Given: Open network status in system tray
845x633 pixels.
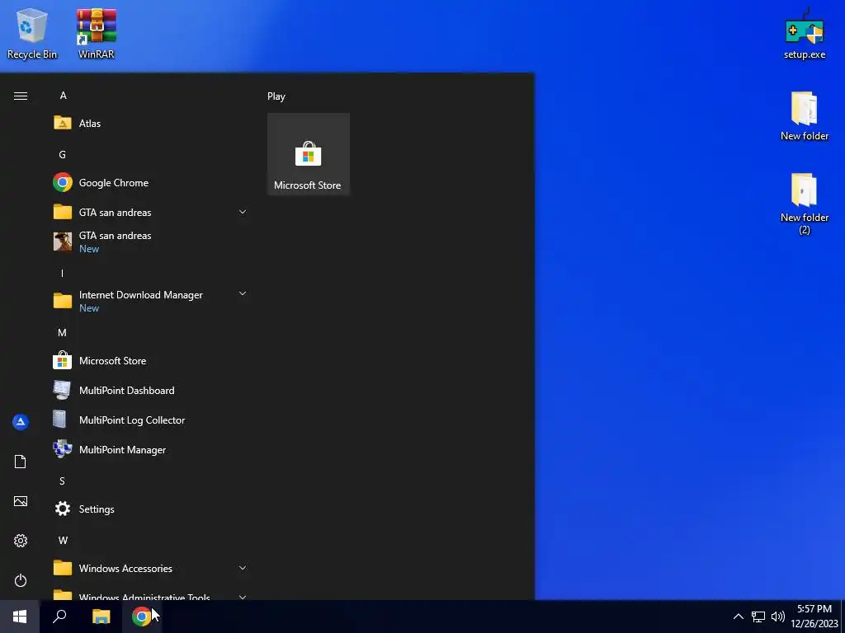Looking at the screenshot, I should point(758,617).
